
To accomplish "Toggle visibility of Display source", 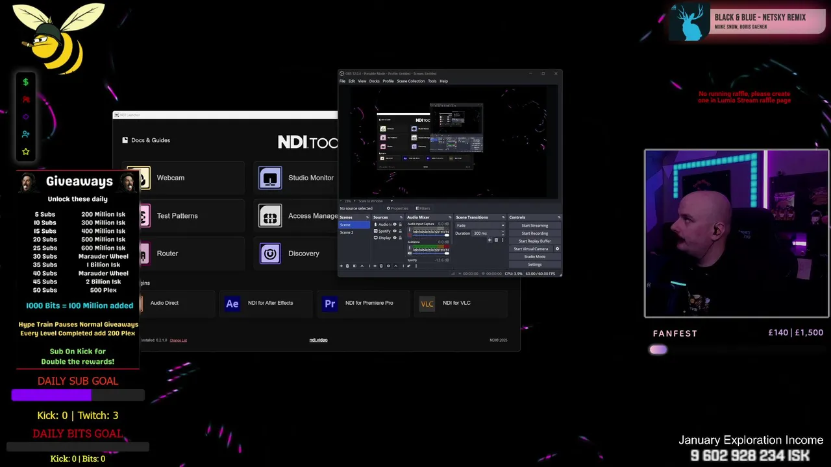I will pos(395,238).
